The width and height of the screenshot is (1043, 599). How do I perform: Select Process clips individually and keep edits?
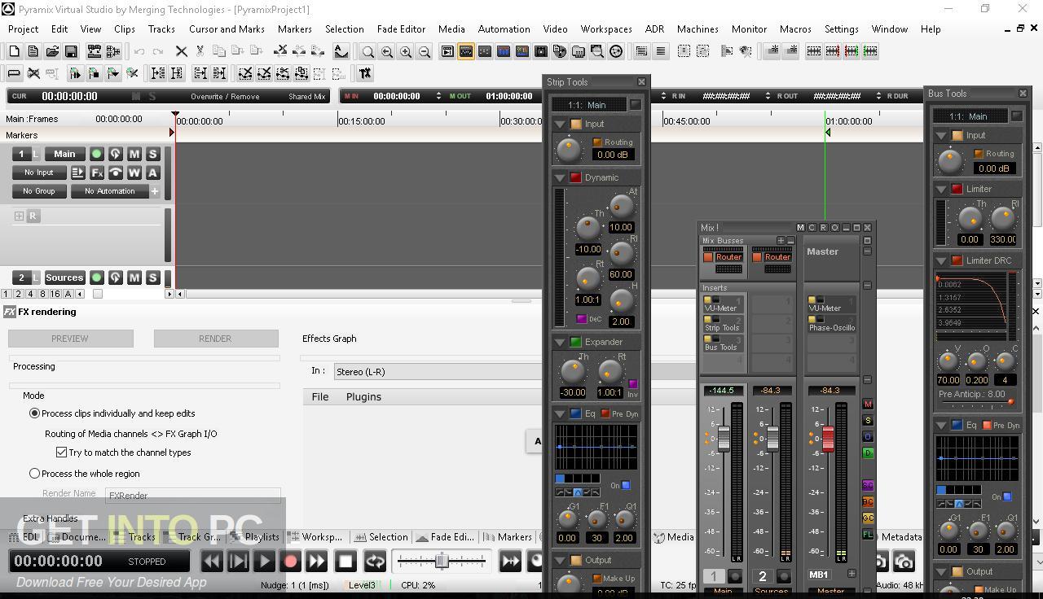coord(34,413)
